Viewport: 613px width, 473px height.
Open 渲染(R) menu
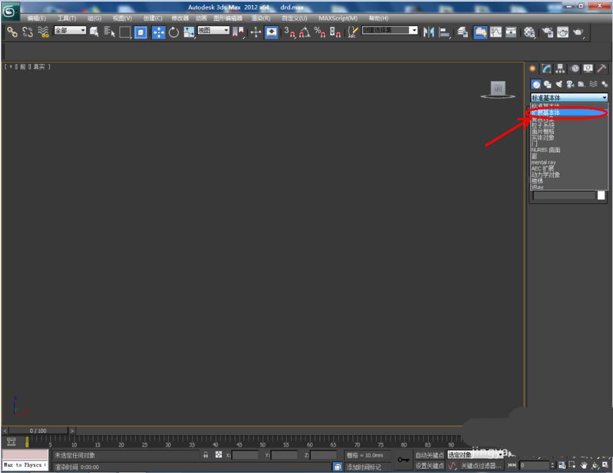tap(261, 18)
